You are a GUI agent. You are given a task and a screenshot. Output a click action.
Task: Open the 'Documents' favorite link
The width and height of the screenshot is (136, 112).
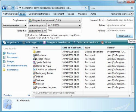(13, 57)
